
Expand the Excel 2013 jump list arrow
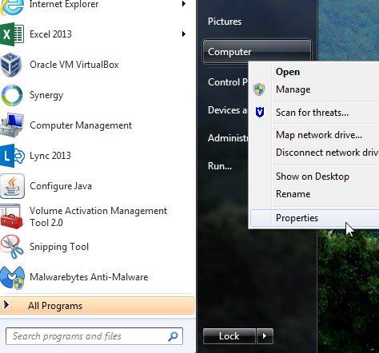coord(183,34)
